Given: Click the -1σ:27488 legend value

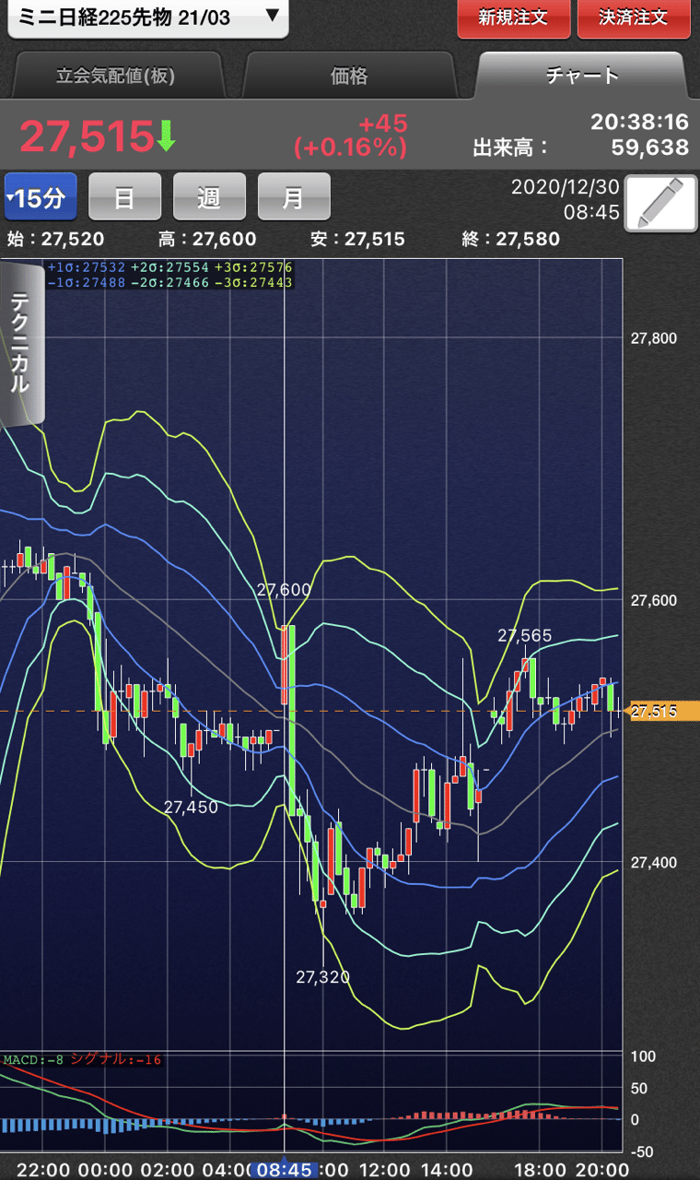Looking at the screenshot, I should click(x=86, y=282).
